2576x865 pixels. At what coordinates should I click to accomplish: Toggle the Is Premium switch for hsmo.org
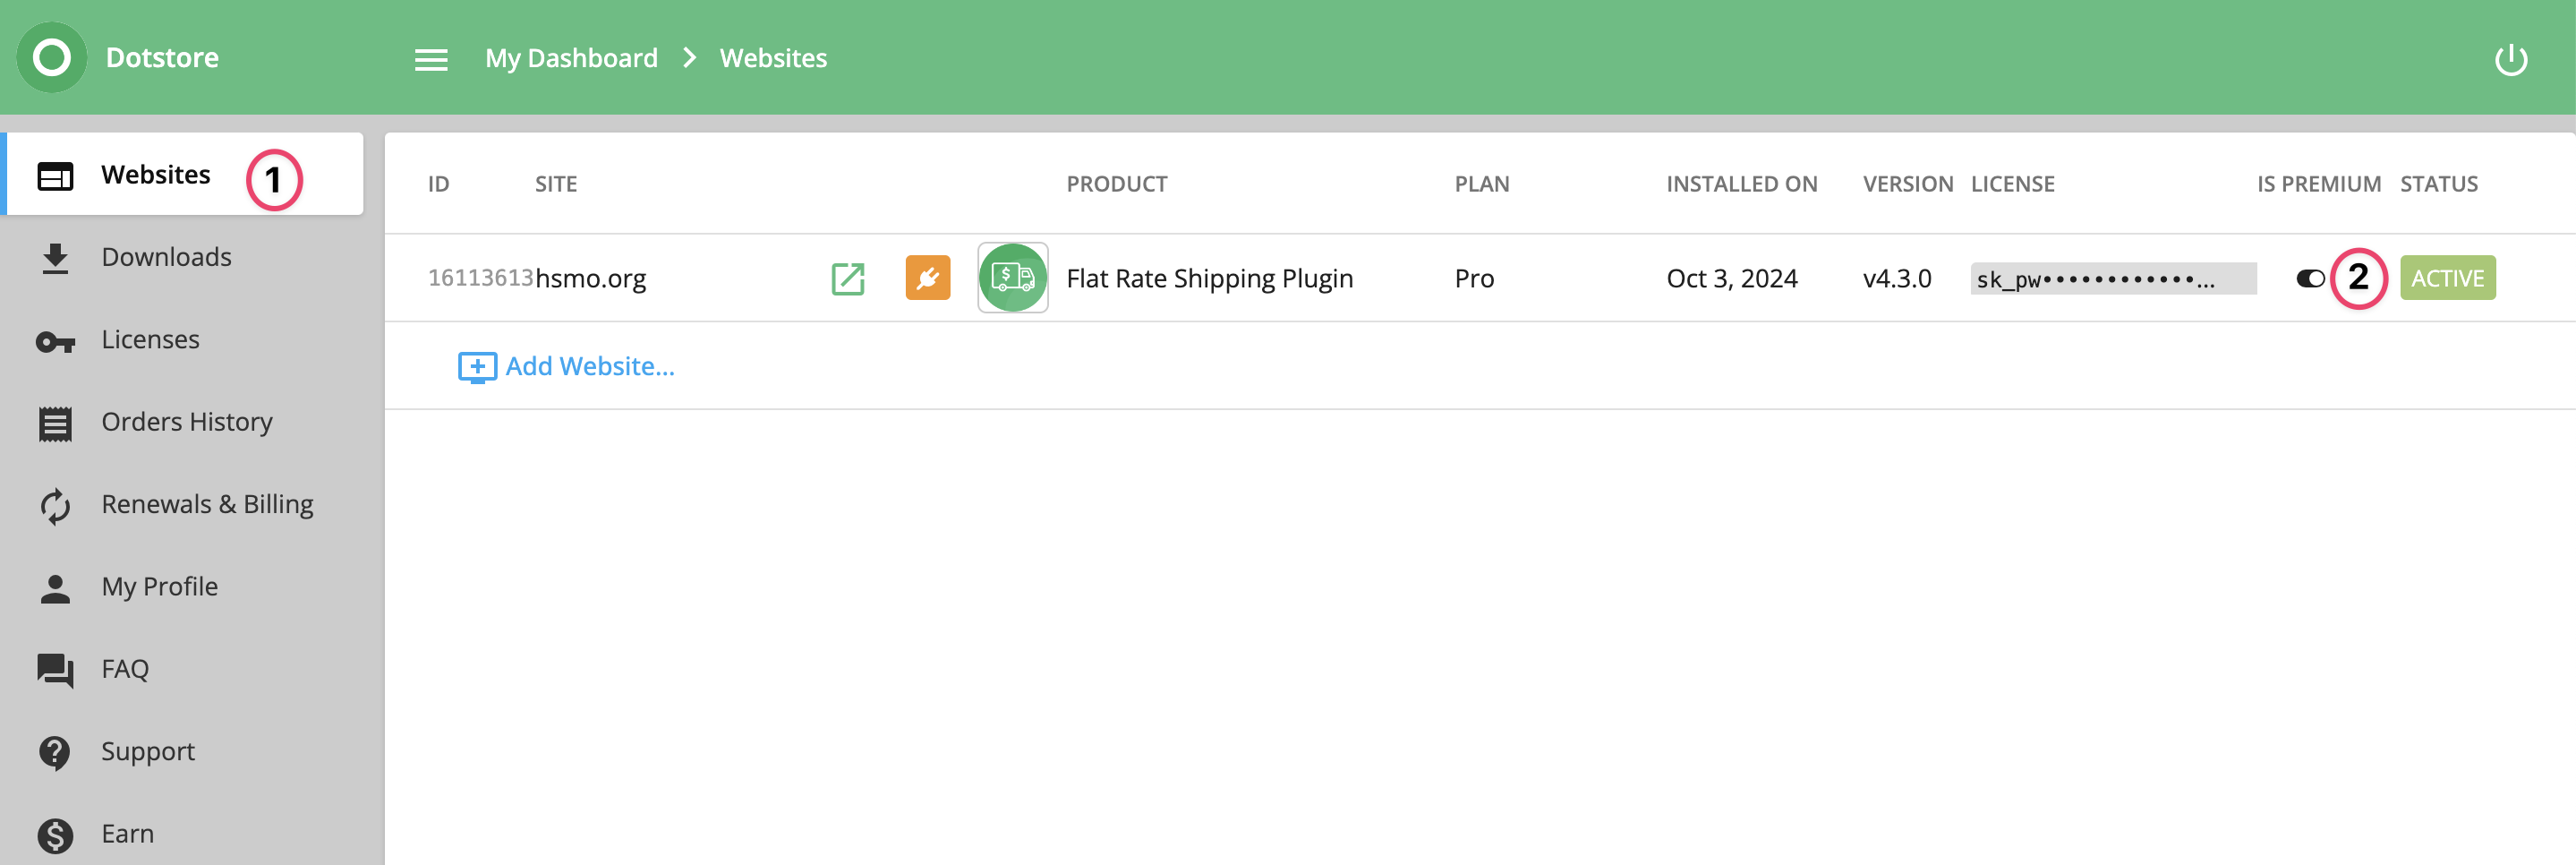coord(2310,278)
